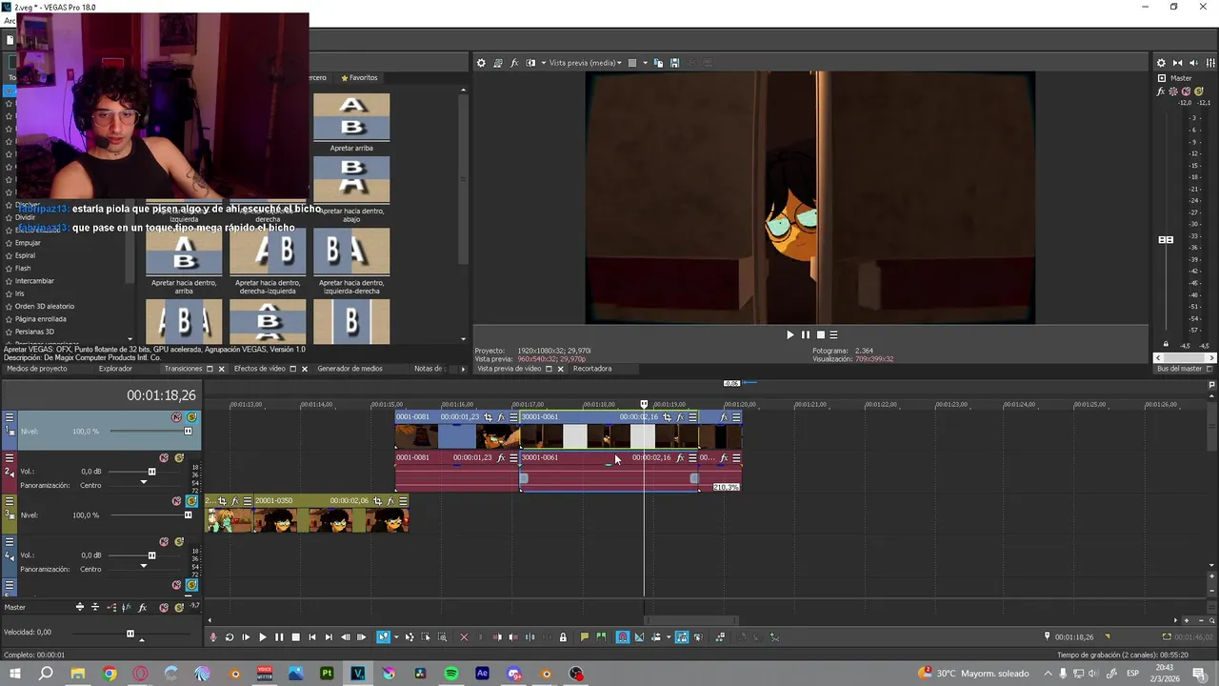The width and height of the screenshot is (1219, 686).
Task: Open Master bus FX
Action: tap(1161, 91)
